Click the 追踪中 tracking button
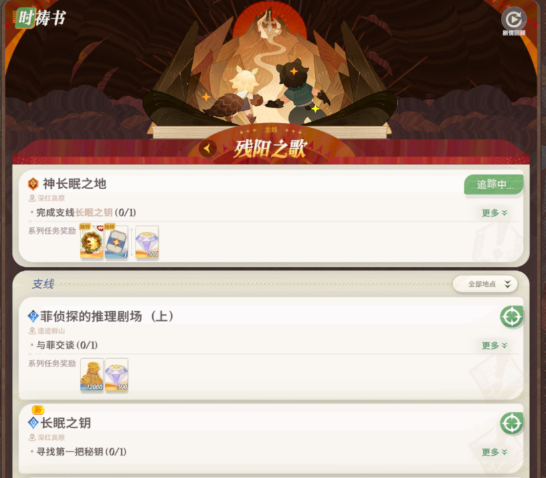The height and width of the screenshot is (478, 546). point(494,185)
